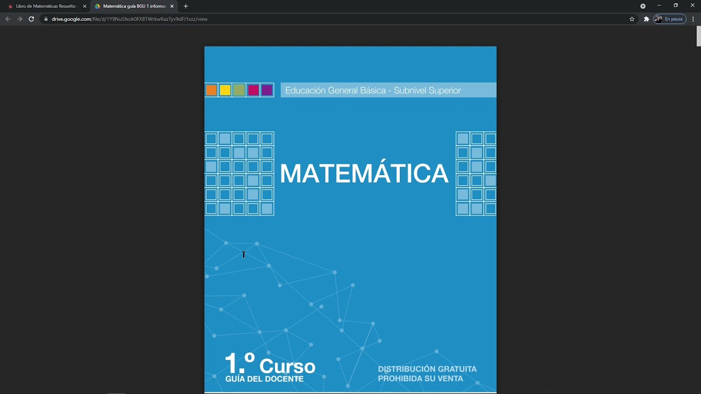Reload the current page
The height and width of the screenshot is (394, 701).
[31, 19]
